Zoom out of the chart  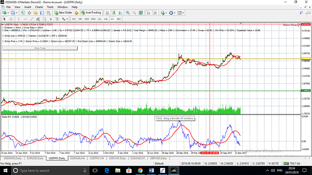point(134,13)
